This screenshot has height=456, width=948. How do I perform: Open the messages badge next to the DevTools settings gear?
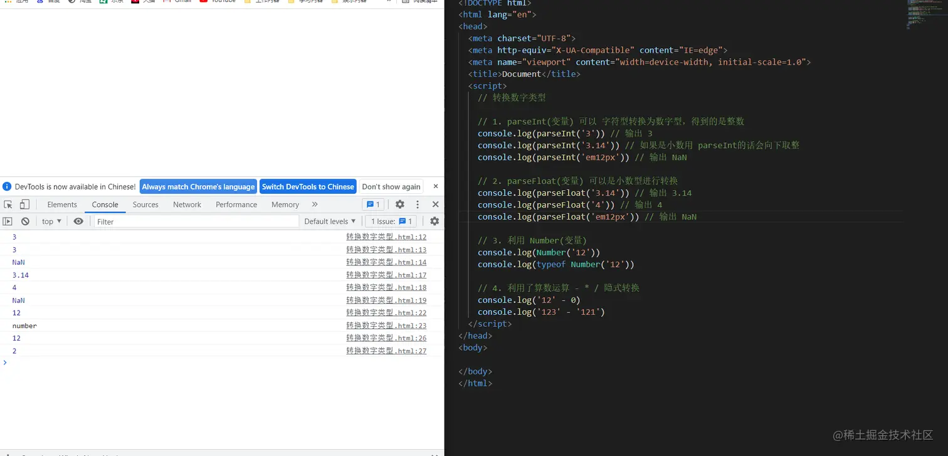pyautogui.click(x=373, y=204)
